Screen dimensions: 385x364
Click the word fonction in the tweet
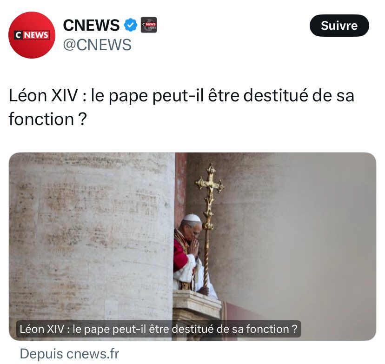tap(41, 119)
